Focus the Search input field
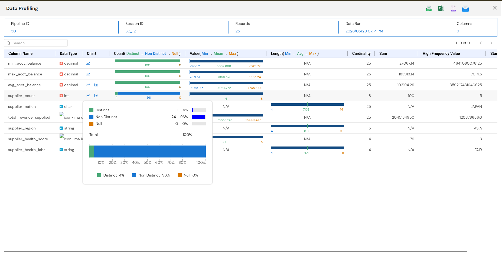The image size is (502, 253). 36,43
